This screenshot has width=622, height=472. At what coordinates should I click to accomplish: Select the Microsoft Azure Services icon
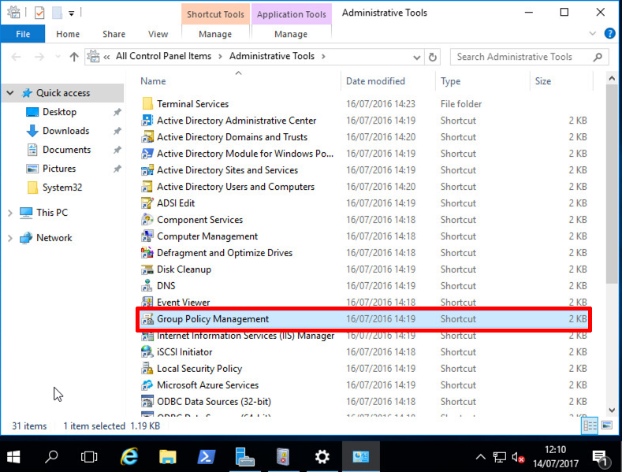(147, 385)
